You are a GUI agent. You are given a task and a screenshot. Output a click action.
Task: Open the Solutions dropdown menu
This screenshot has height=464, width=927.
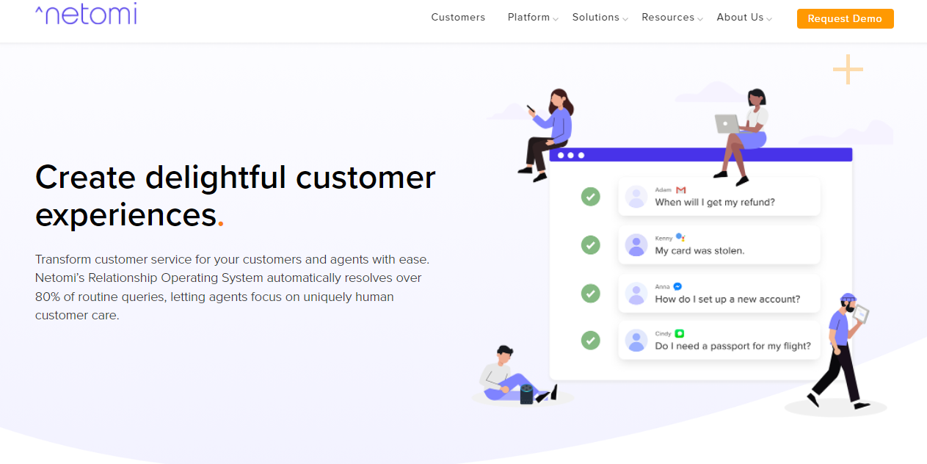point(600,18)
